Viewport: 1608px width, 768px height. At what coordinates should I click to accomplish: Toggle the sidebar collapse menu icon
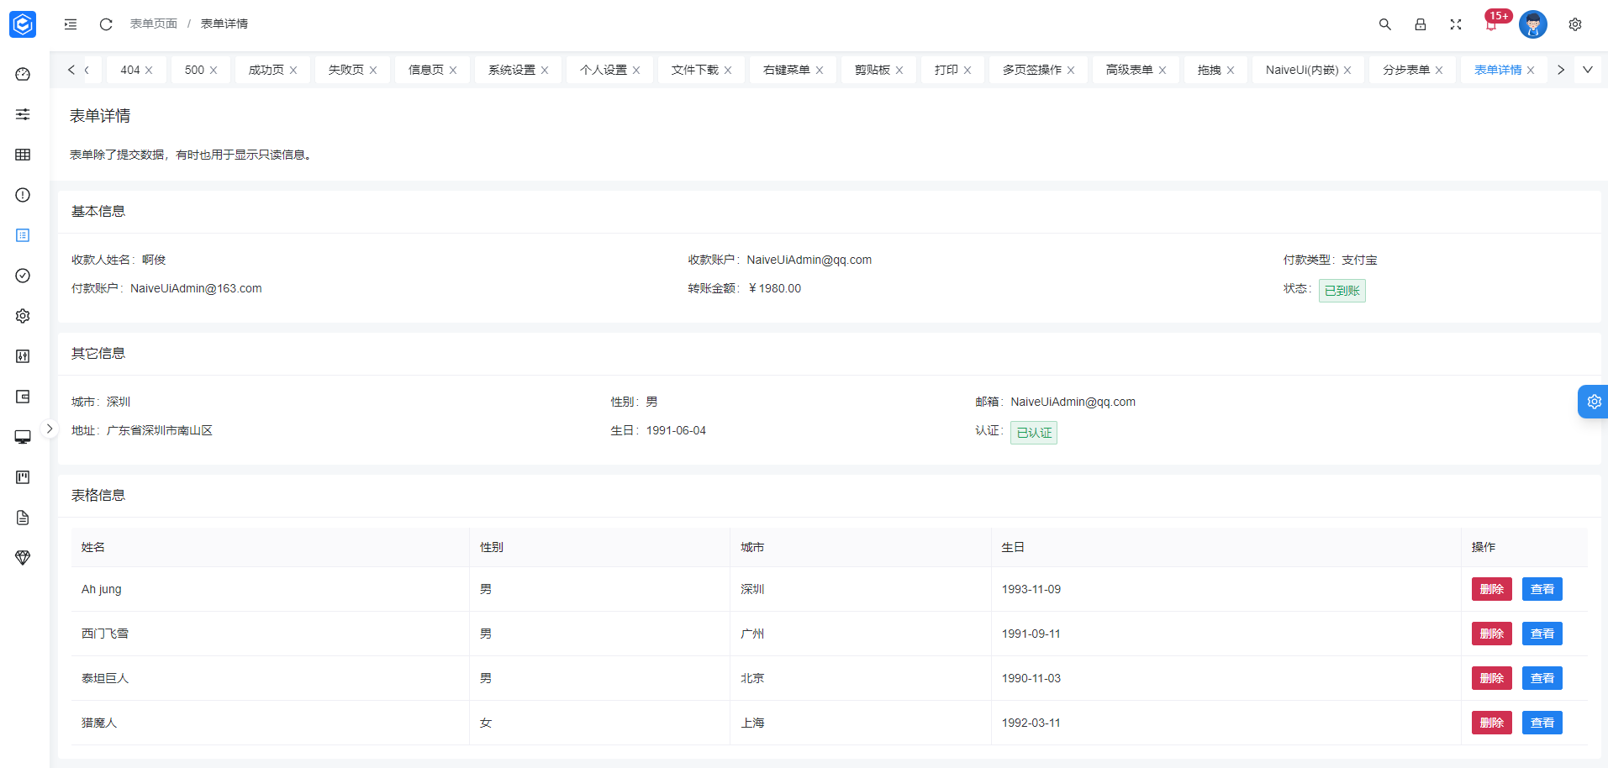click(71, 24)
